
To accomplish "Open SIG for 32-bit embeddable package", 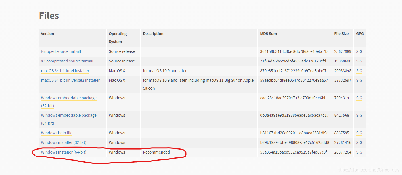I will pyautogui.click(x=359, y=98).
